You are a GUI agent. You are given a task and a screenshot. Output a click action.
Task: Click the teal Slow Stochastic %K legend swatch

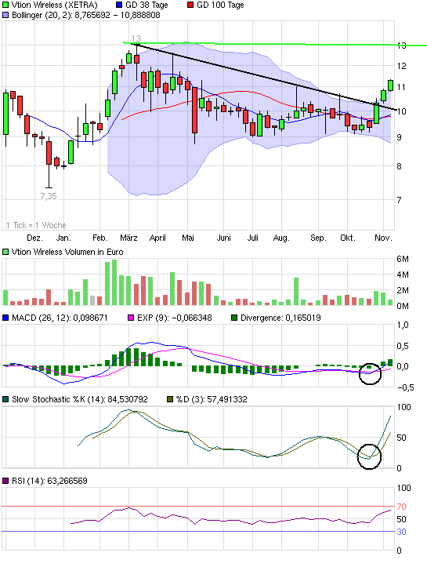(5, 400)
